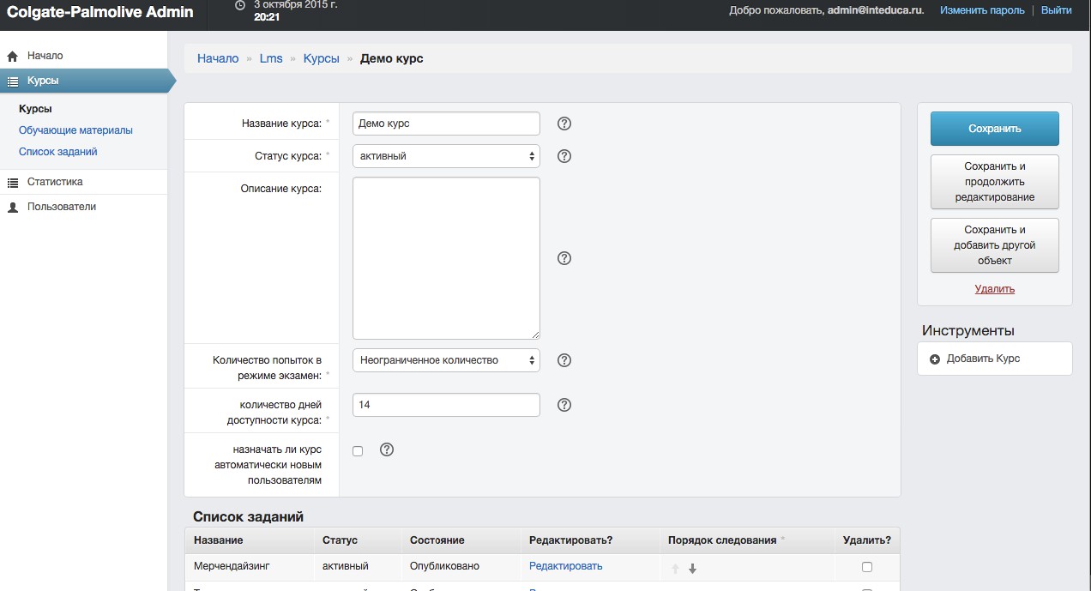Click help icon next to auto-assign checkbox

pos(387,449)
